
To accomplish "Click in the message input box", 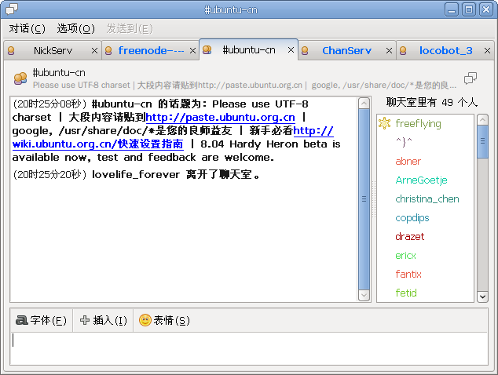I will (249, 348).
